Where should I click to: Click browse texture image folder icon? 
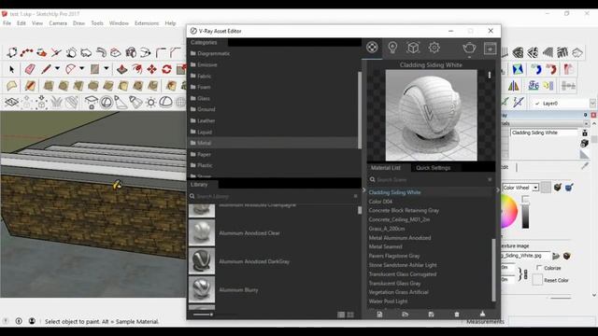pos(556,256)
